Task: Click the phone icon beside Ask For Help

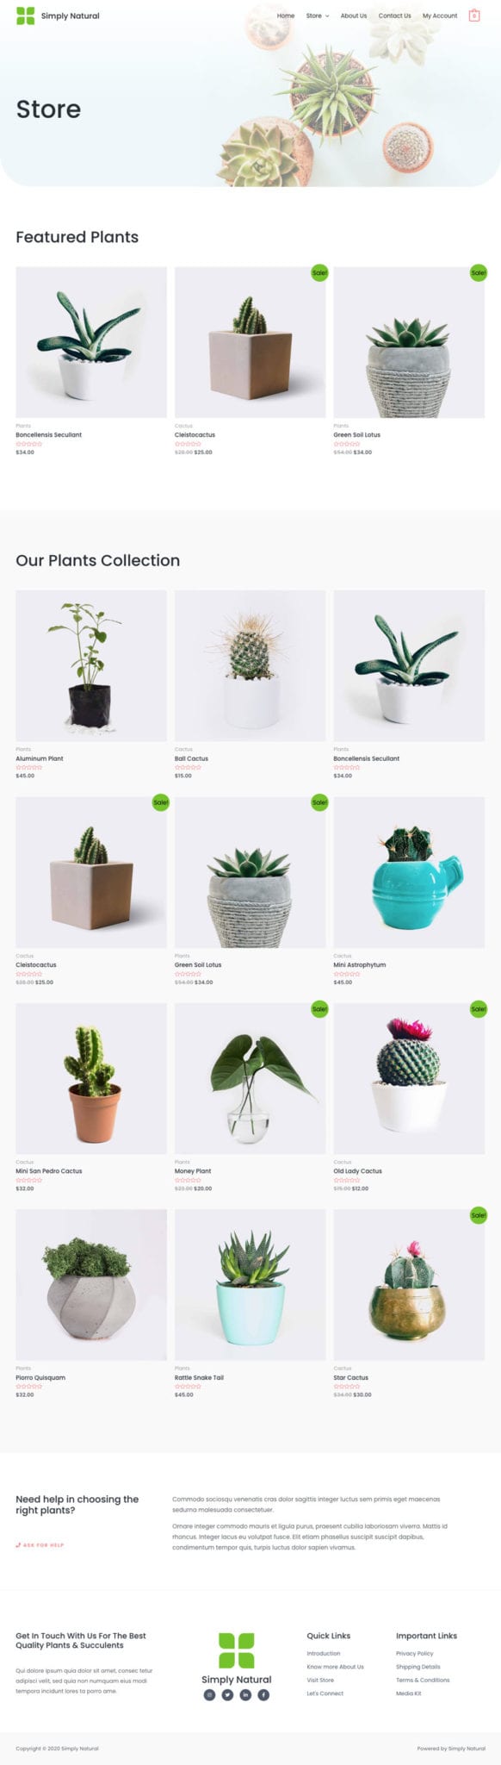Action: coord(18,1544)
